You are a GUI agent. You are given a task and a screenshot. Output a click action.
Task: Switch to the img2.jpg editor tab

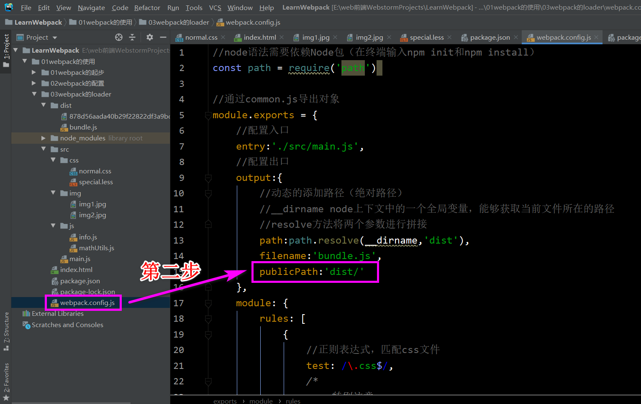(369, 37)
